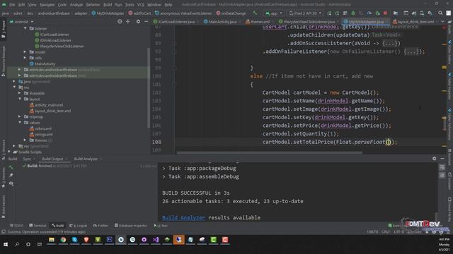The width and height of the screenshot is (453, 254).
Task: Switch to themes.xml tab
Action: coord(260,22)
